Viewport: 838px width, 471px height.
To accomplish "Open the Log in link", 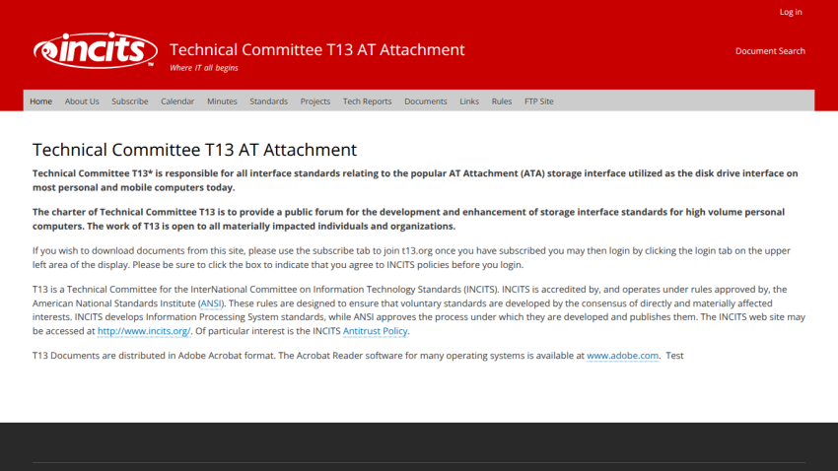I will tap(791, 12).
